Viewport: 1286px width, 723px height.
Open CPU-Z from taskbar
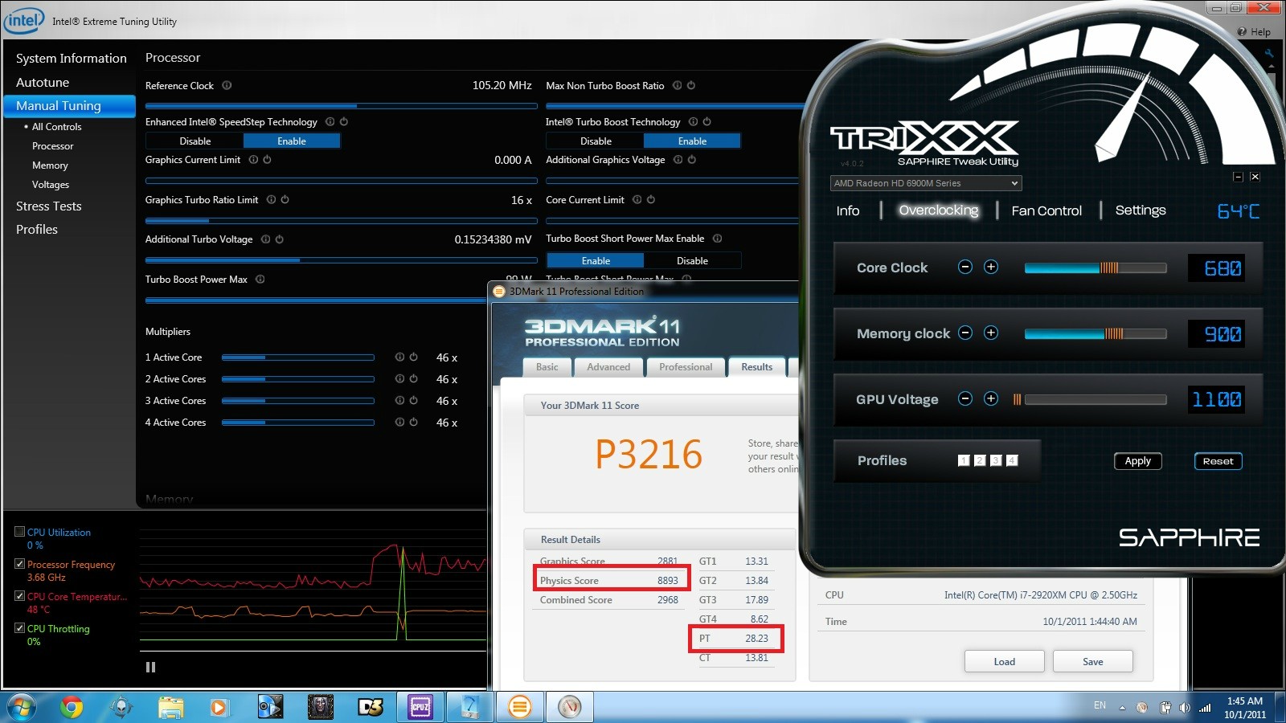[420, 707]
